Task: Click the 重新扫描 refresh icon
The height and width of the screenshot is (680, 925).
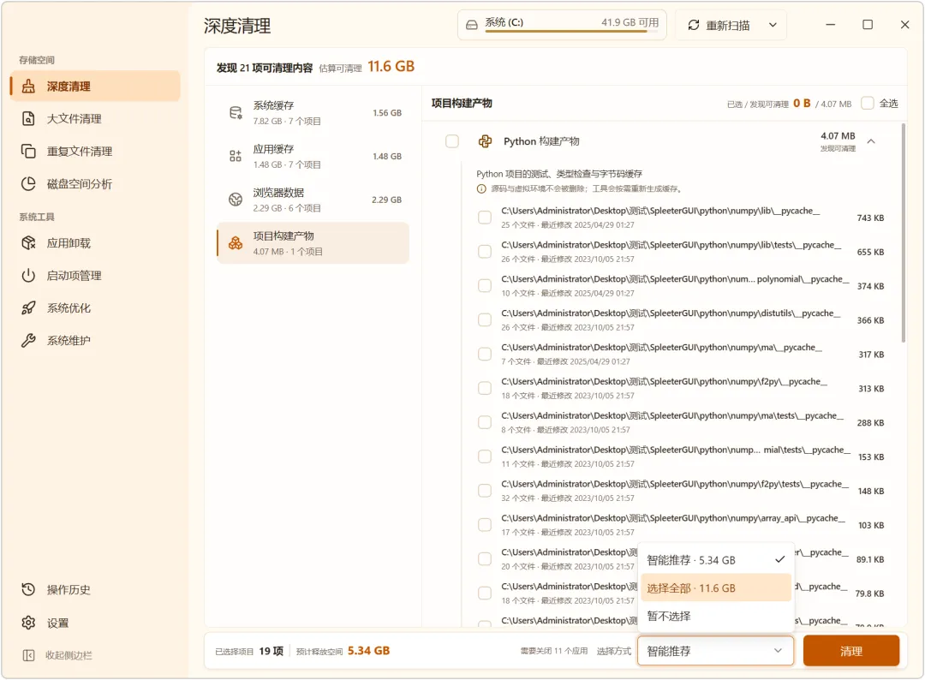Action: click(x=694, y=25)
